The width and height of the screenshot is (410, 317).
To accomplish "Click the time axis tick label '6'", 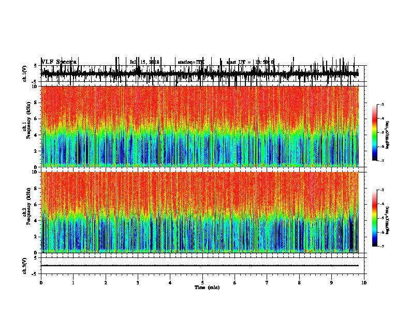I will tap(235, 283).
